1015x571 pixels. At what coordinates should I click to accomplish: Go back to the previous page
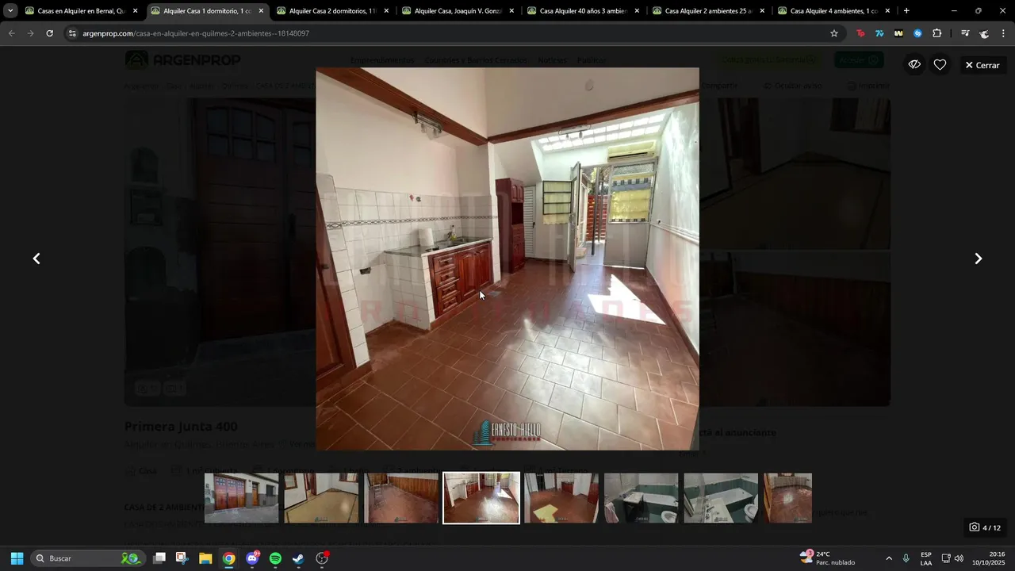(x=11, y=33)
